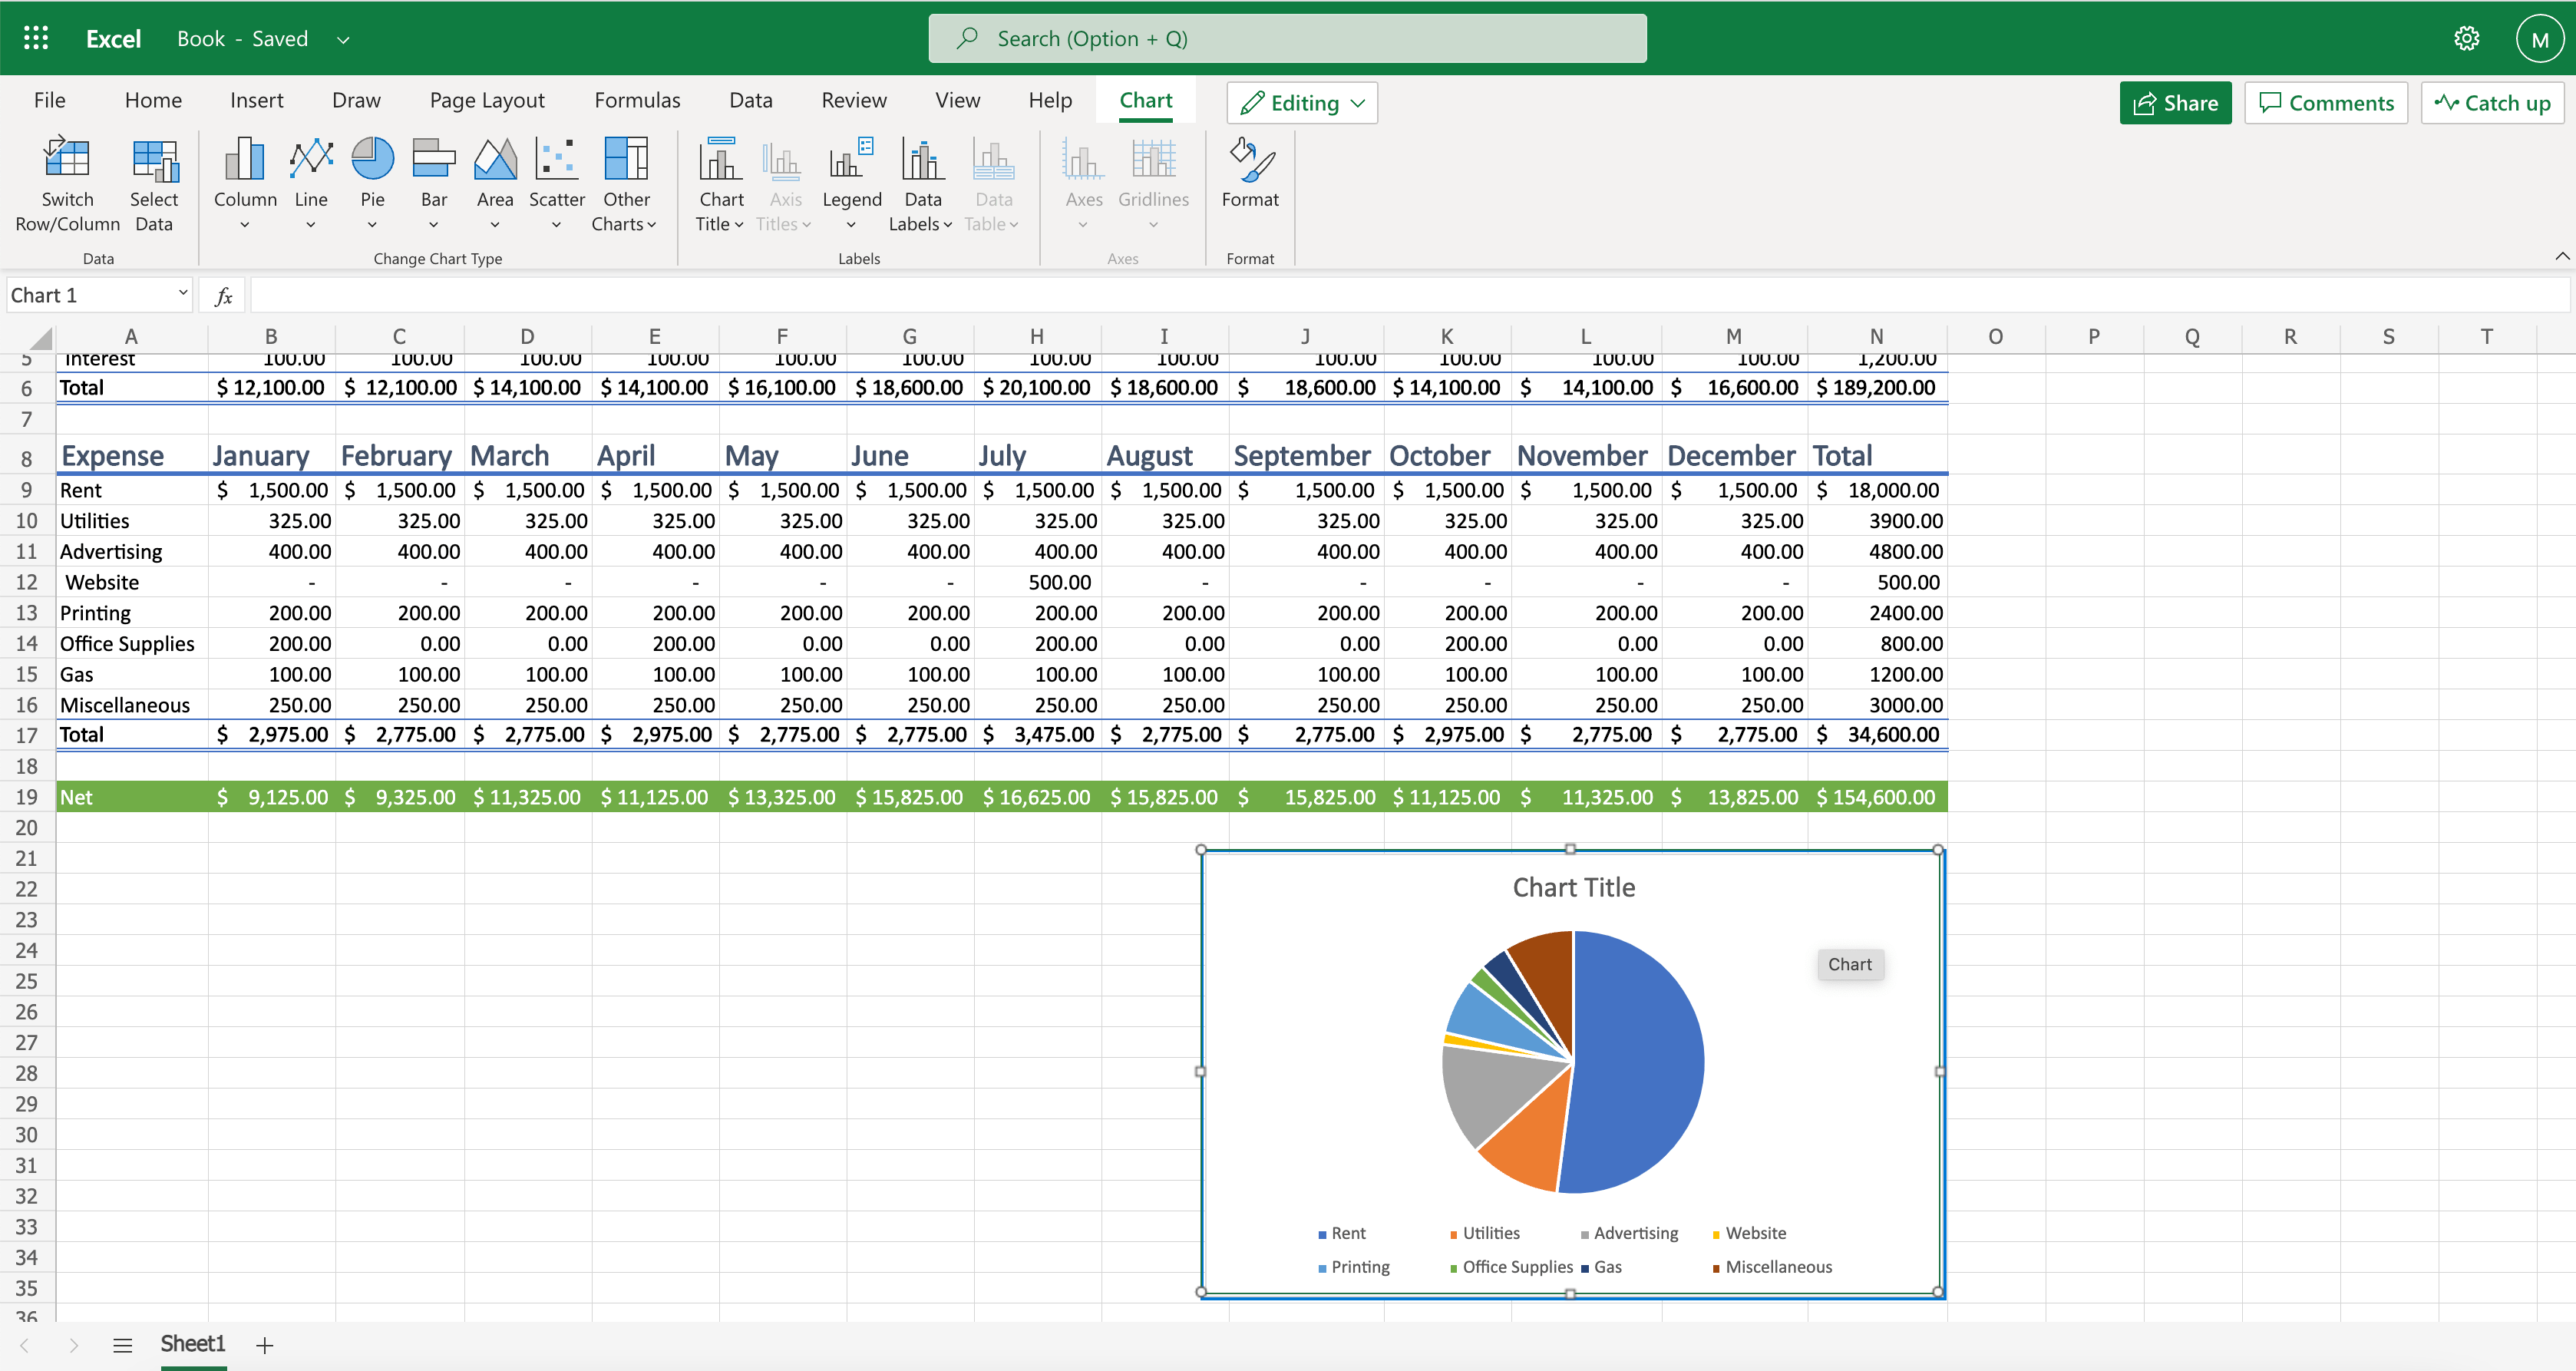Screen dimensions: 2576x1371
Task: Add a new sheet with plus
Action: [x=264, y=1345]
